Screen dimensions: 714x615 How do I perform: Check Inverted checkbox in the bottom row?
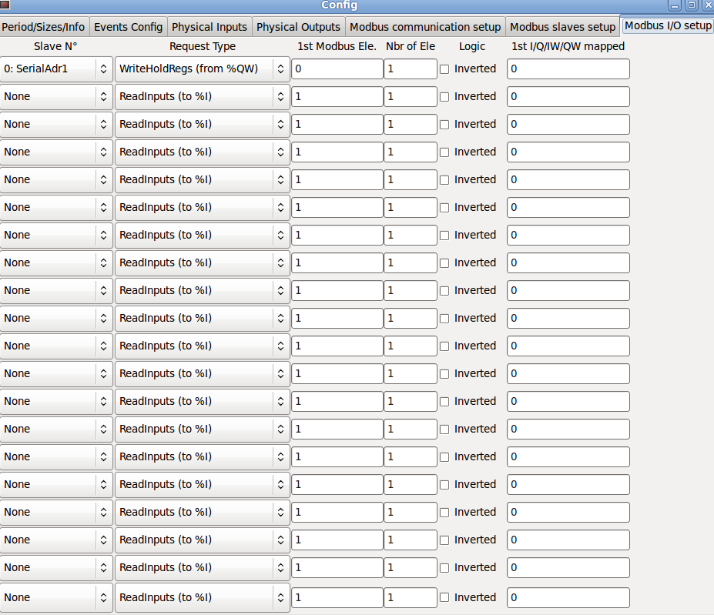pyautogui.click(x=444, y=598)
